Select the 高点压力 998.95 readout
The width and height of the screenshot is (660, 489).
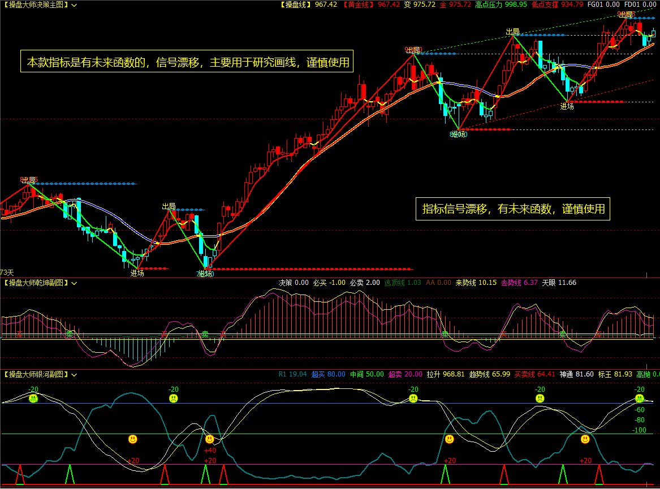pyautogui.click(x=501, y=5)
